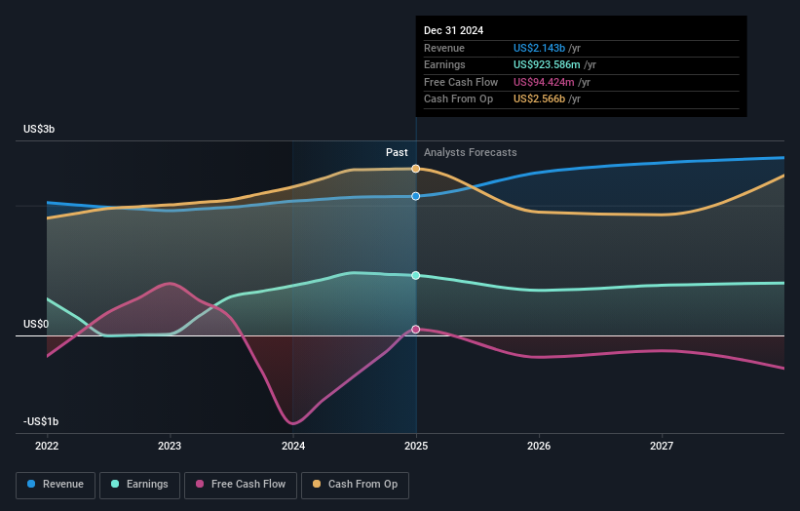Click the -US$1b y-axis label
The image size is (800, 511).
(41, 421)
